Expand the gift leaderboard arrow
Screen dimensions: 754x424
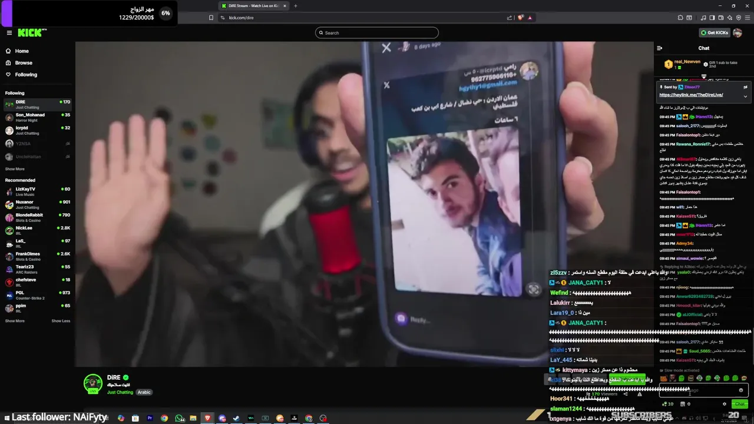[704, 75]
